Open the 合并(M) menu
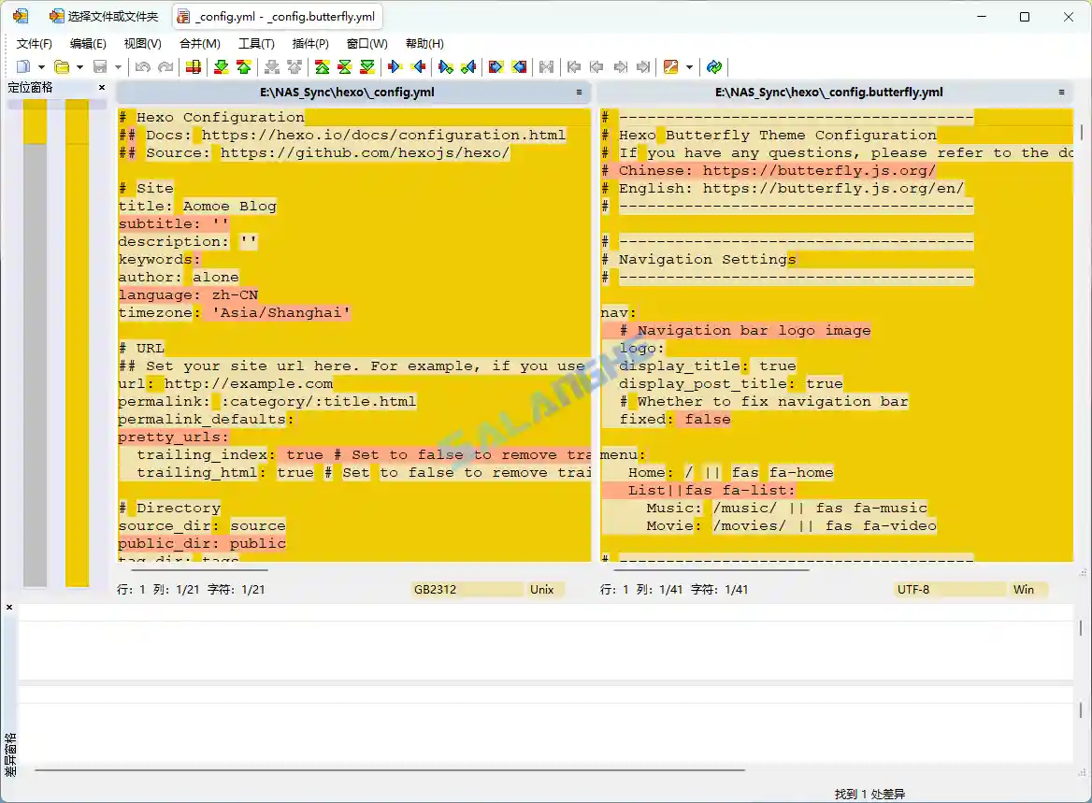The image size is (1092, 803). point(199,43)
